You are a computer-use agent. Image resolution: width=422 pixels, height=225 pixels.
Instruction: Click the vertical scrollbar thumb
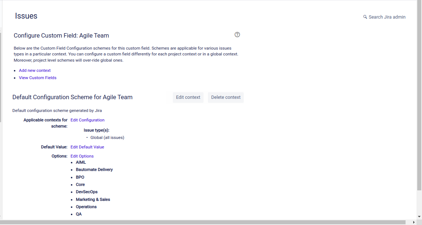(x=419, y=95)
